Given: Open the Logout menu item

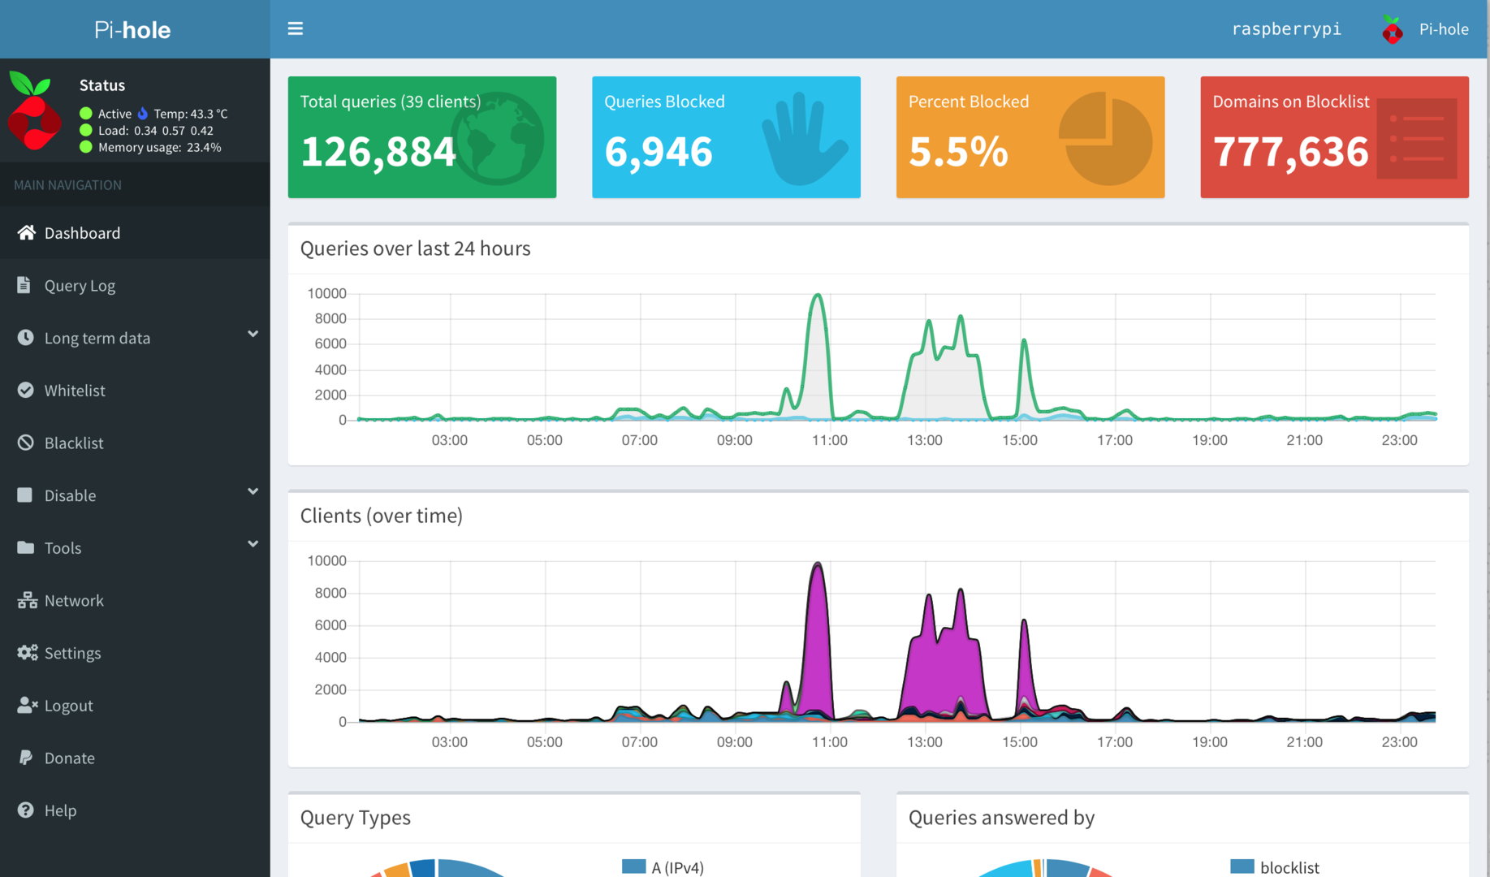Looking at the screenshot, I should click(68, 706).
